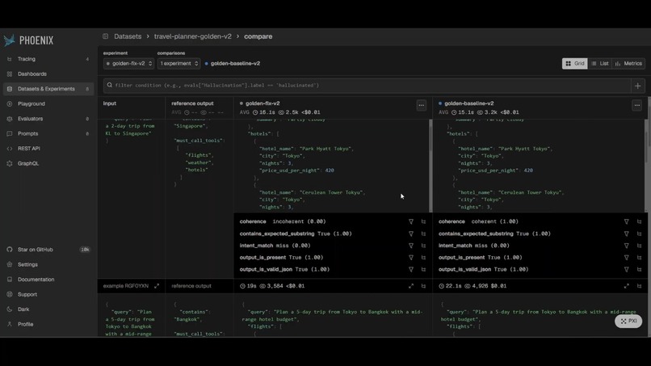Navigate to Datasets breadcrumb
The width and height of the screenshot is (651, 366).
128,36
